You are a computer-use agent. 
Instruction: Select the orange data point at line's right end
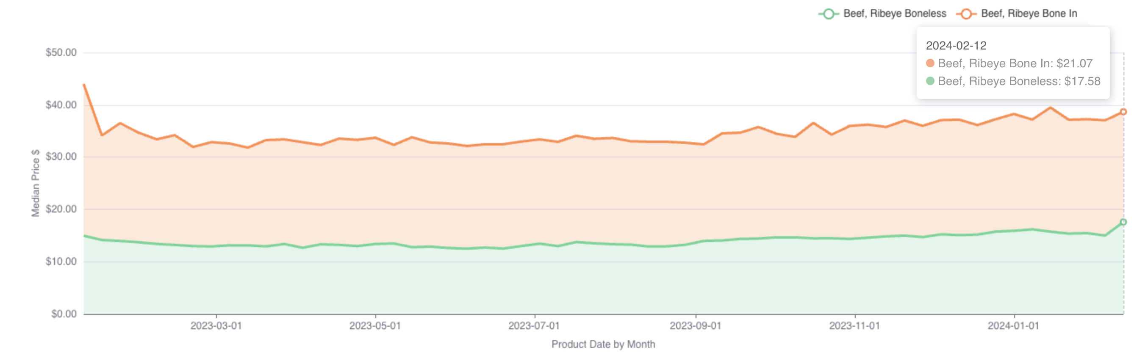[1123, 112]
